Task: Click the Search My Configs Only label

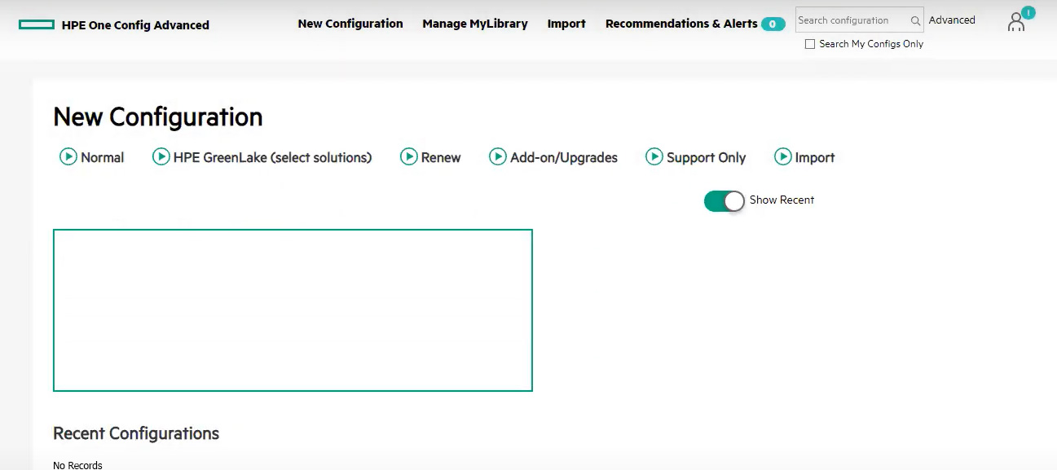Action: 871,44
